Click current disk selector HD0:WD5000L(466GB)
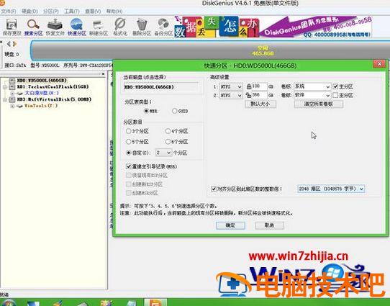 [x=160, y=87]
